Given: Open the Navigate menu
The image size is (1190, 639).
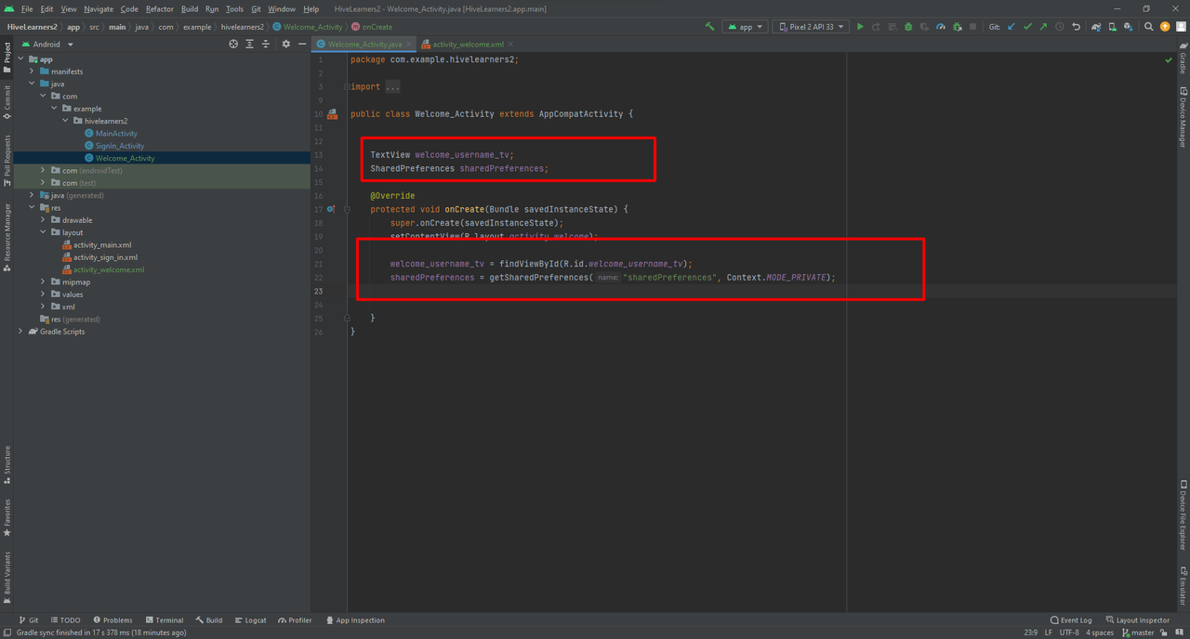Looking at the screenshot, I should tap(99, 9).
